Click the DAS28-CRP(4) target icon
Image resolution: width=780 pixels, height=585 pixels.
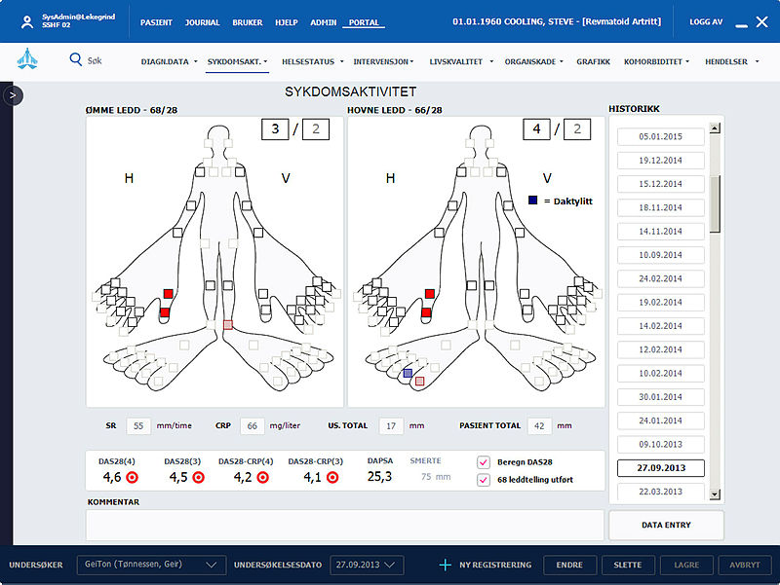[265, 477]
